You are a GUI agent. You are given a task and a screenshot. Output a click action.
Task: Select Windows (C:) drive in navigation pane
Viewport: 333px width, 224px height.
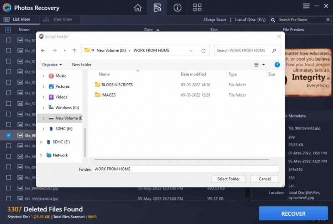coord(67,107)
